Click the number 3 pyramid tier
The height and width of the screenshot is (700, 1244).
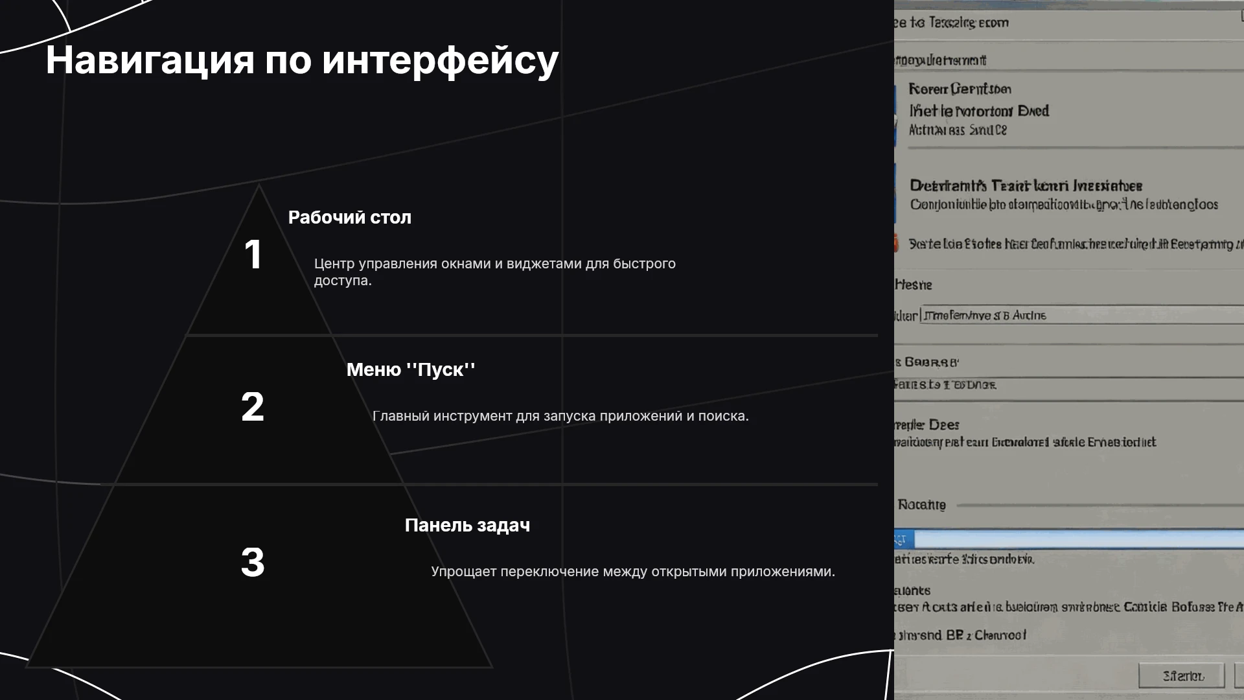coord(259,577)
